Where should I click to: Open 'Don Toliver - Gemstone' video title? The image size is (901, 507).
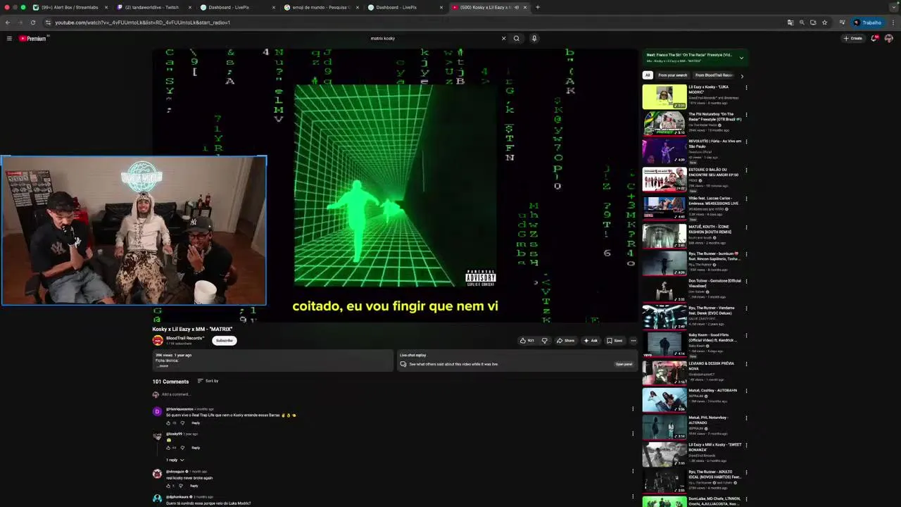714,282
